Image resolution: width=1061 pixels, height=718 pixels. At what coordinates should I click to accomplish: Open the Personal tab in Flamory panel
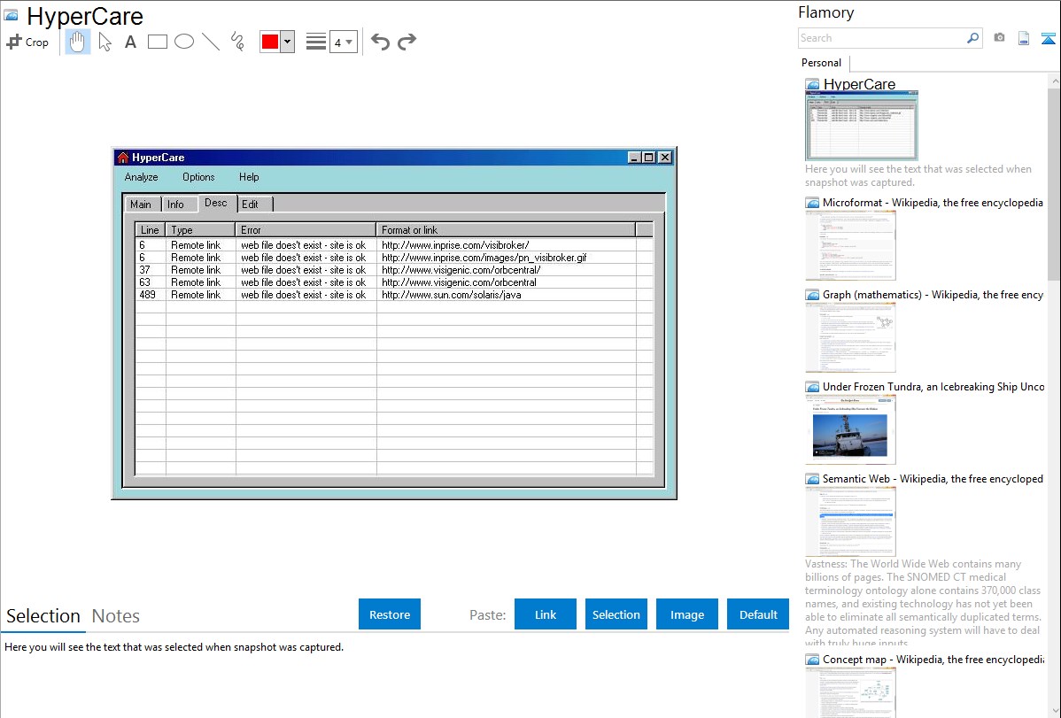coord(821,63)
